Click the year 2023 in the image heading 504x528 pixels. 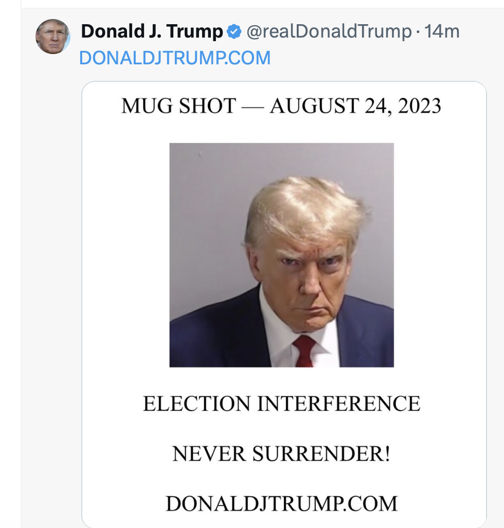[x=420, y=105]
